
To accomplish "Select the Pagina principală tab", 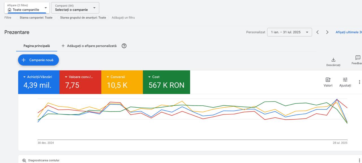I will point(36,46).
